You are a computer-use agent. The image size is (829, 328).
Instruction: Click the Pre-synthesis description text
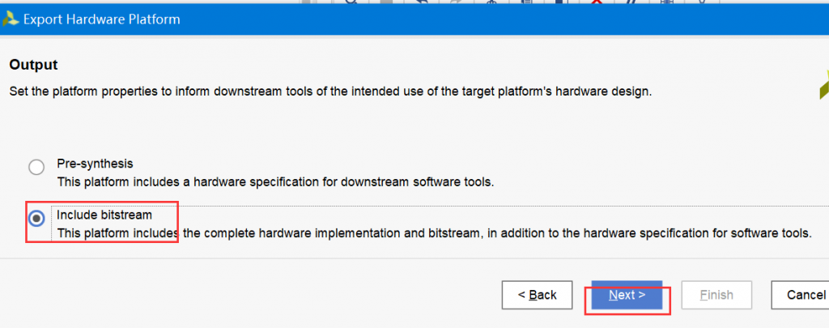(x=275, y=182)
